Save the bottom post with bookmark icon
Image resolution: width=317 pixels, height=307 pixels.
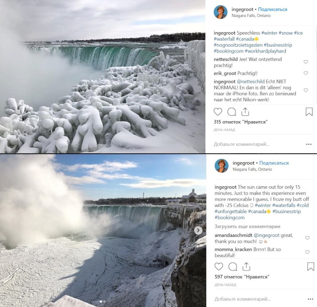(310, 267)
